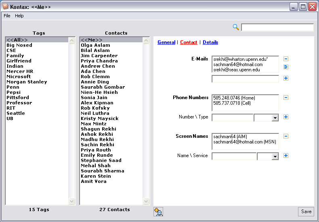Image resolution: width=319 pixels, height=222 pixels.
Task: Select contact Saurabh Gombar
Action: [x=111, y=87]
